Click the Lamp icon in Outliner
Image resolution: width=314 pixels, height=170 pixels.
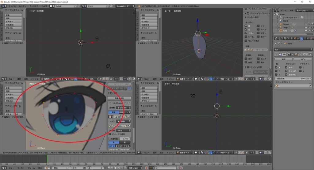(x=281, y=27)
